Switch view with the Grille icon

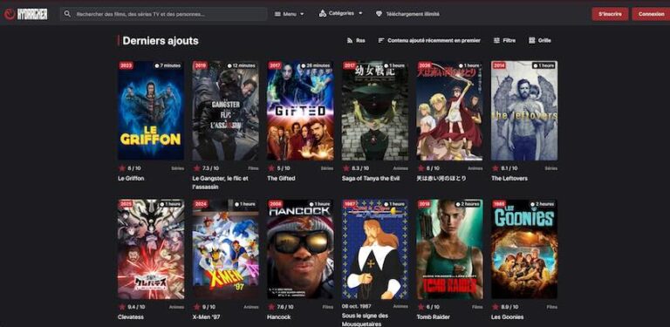tap(532, 41)
